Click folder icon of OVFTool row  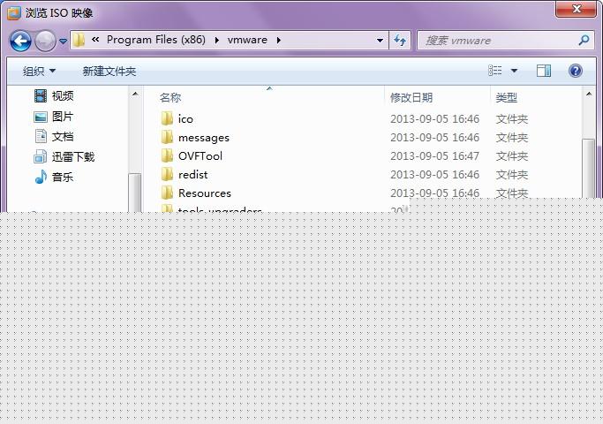(x=167, y=155)
